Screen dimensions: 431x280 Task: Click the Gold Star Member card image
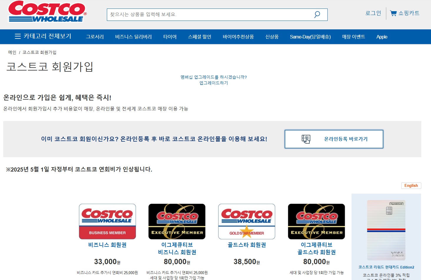pyautogui.click(x=246, y=221)
